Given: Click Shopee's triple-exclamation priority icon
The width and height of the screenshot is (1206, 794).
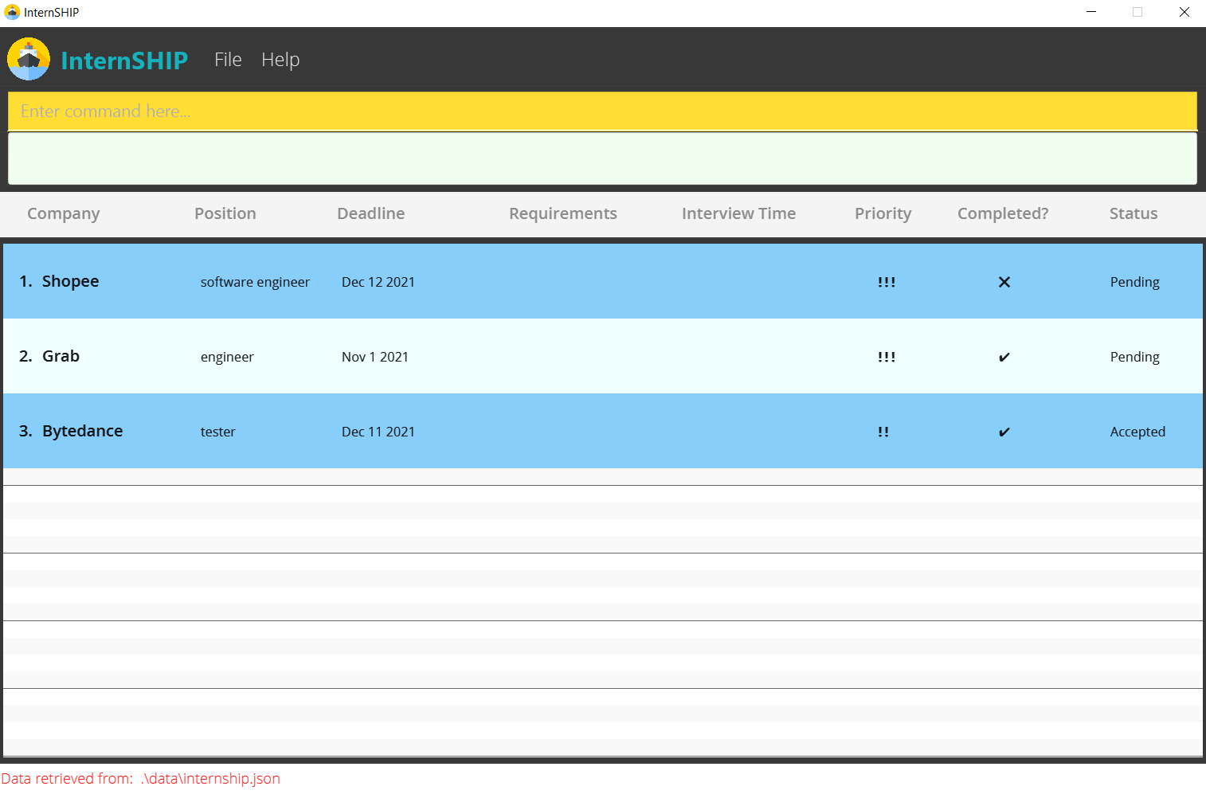Looking at the screenshot, I should click(x=887, y=282).
